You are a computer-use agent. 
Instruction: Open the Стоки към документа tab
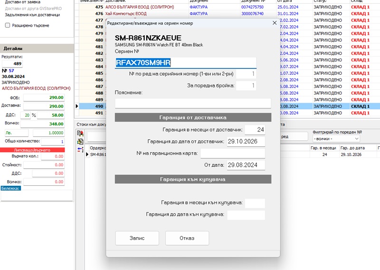tap(91, 125)
